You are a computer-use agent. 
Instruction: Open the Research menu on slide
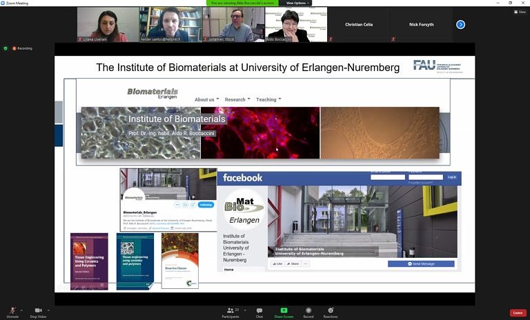pos(237,99)
